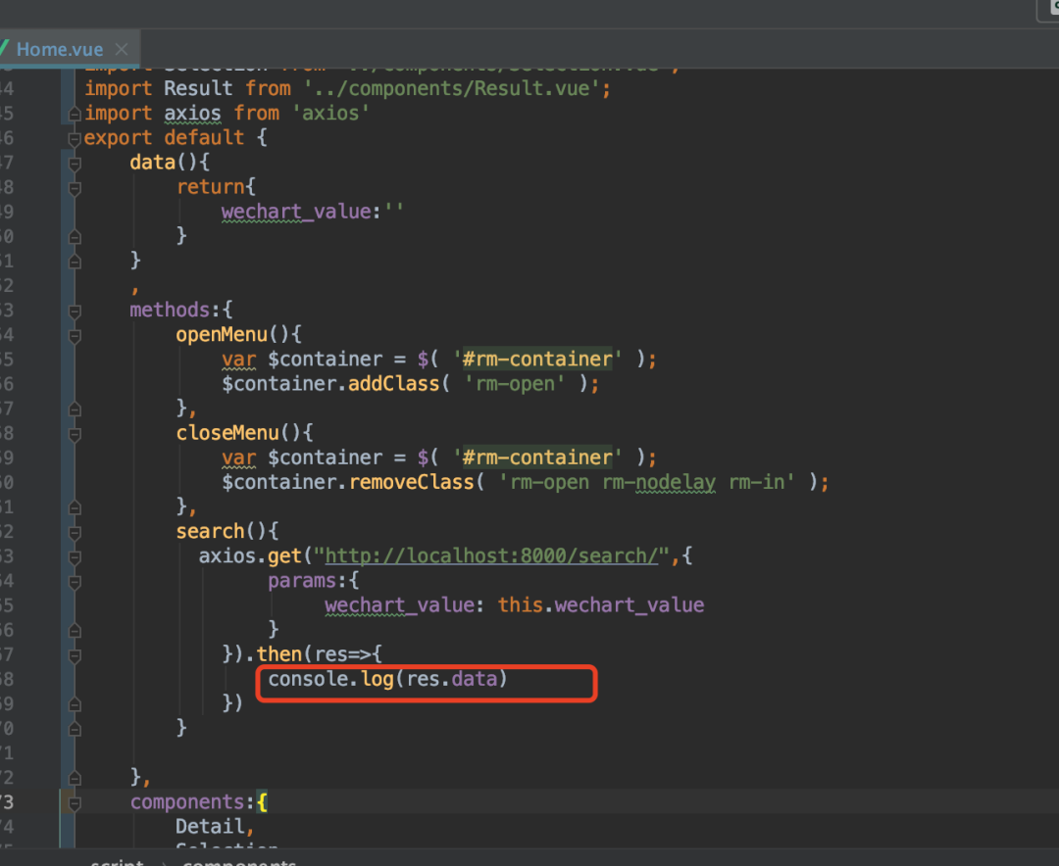The height and width of the screenshot is (866, 1059).
Task: Click fold end marker on params closing brace
Action: pyautogui.click(x=75, y=631)
